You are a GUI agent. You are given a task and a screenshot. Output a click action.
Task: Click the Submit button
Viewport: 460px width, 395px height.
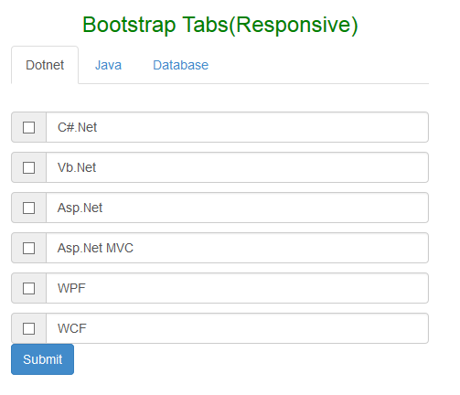point(42,359)
